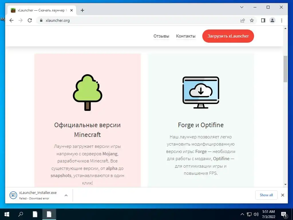Go back using browser back arrow

11,20
